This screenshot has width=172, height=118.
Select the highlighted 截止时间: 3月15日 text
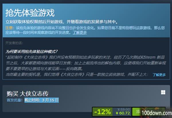42,100
